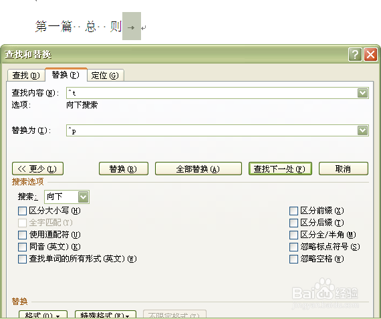Viewport: 381px width, 319px height.
Task: Open the 搜索 direction dropdown
Action: coord(84,197)
